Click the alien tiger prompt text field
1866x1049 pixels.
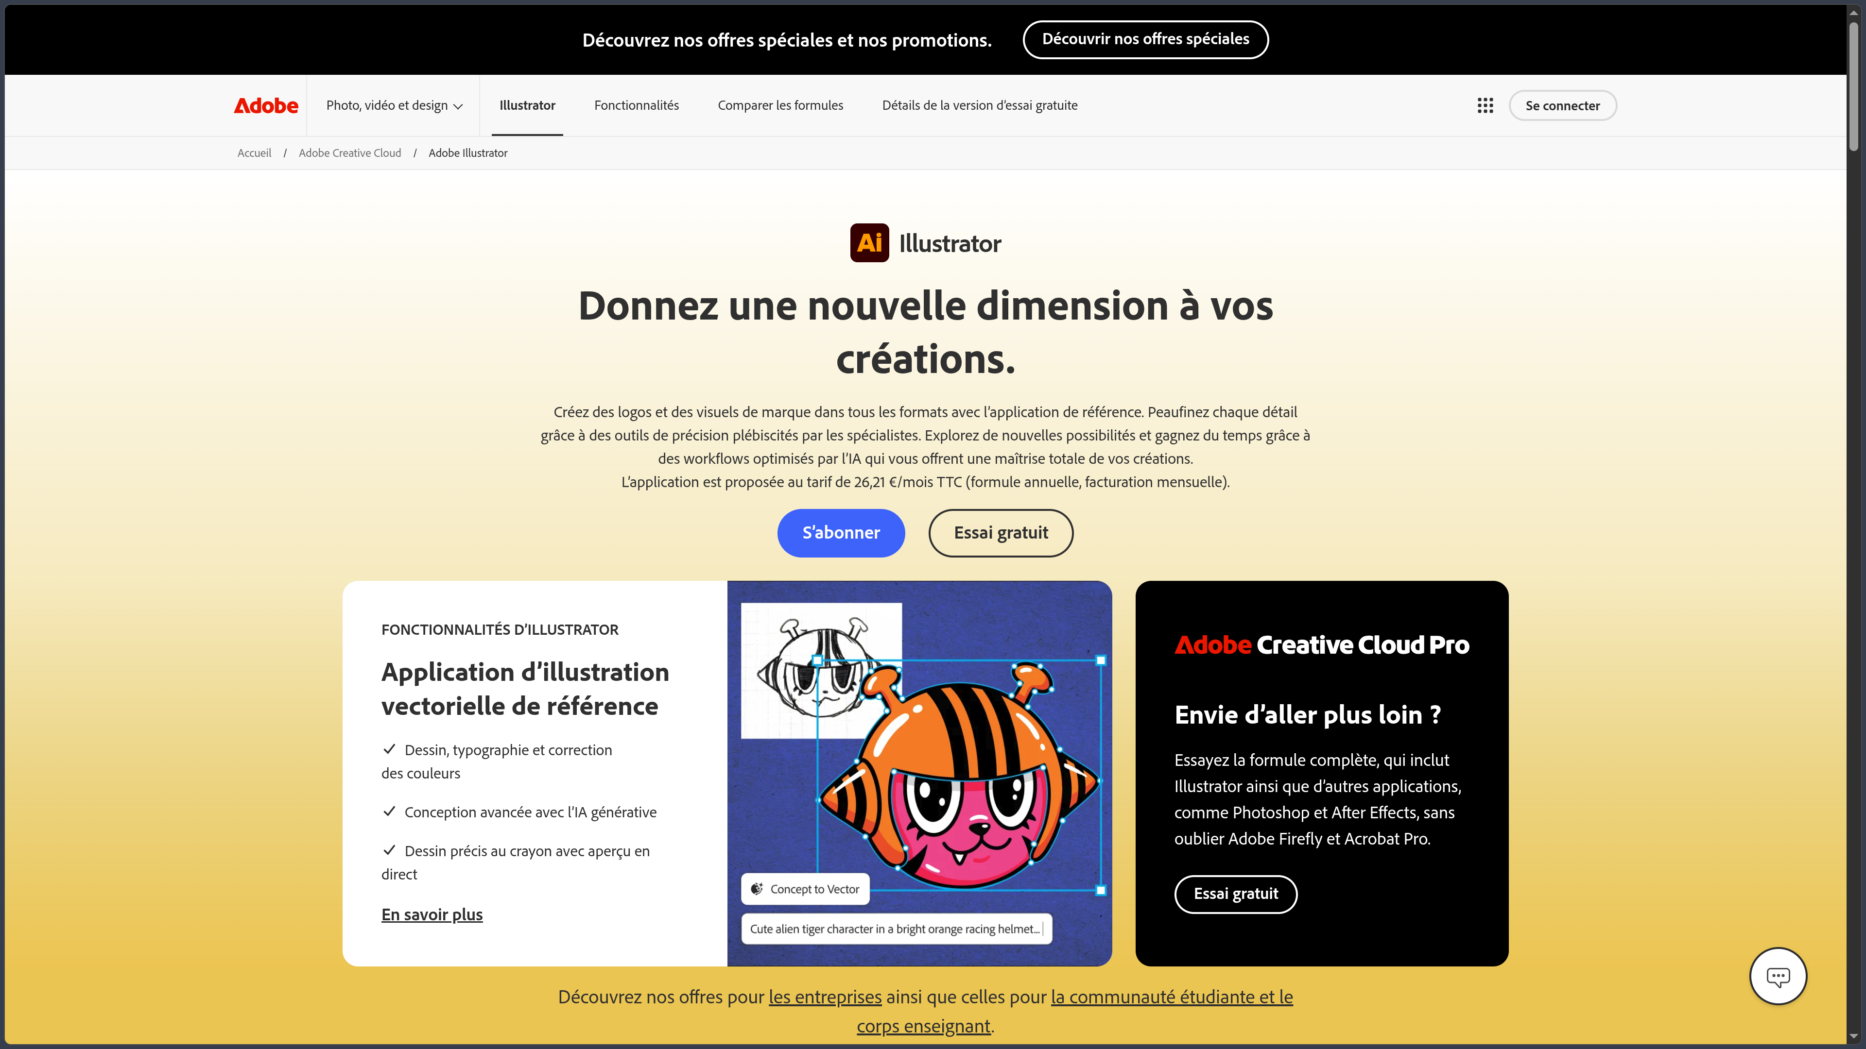[896, 929]
